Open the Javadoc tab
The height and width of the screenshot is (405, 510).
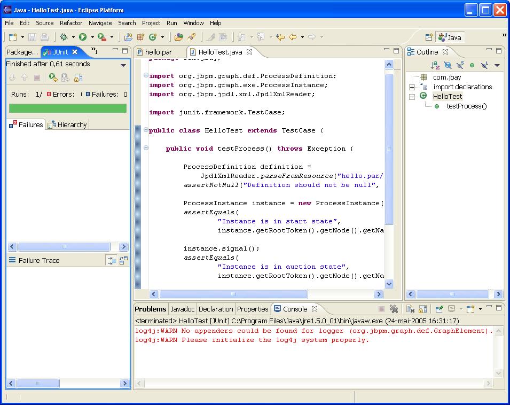[x=183, y=309]
